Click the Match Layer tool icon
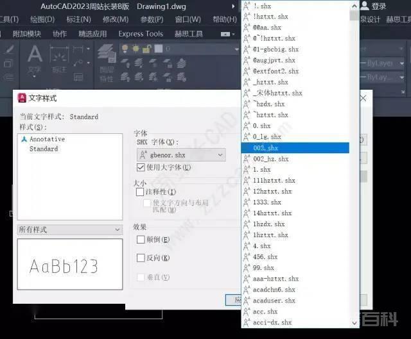This screenshot has width=411, height=339. click(181, 77)
